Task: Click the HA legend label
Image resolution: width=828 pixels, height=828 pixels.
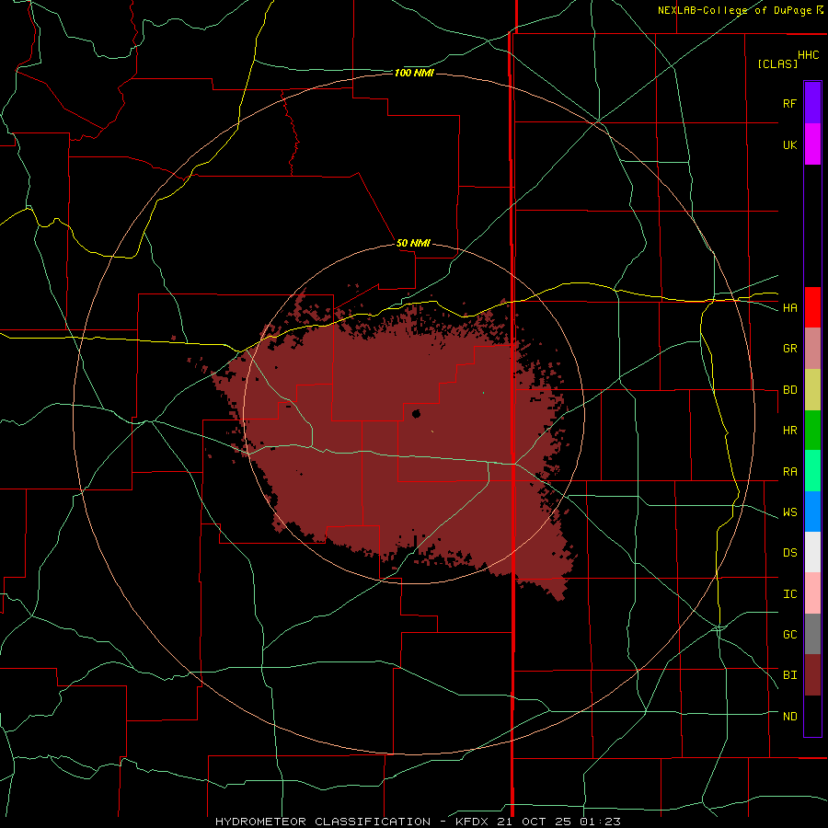Action: pos(789,308)
